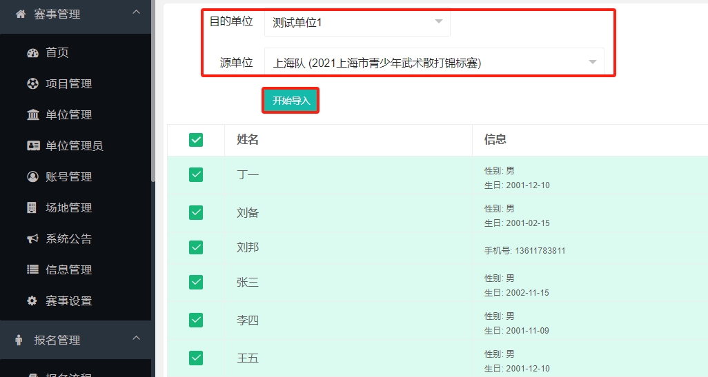
Task: Open the 信息管理 menu item
Action: coord(68,270)
